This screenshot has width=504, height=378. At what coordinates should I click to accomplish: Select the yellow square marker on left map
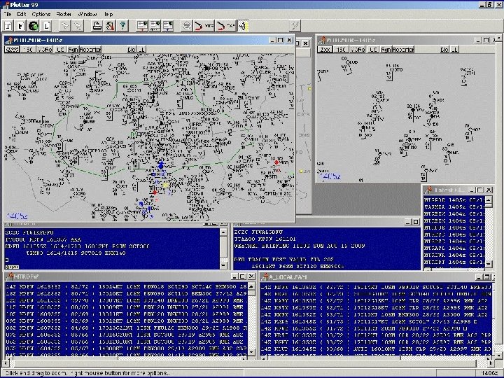(x=165, y=185)
